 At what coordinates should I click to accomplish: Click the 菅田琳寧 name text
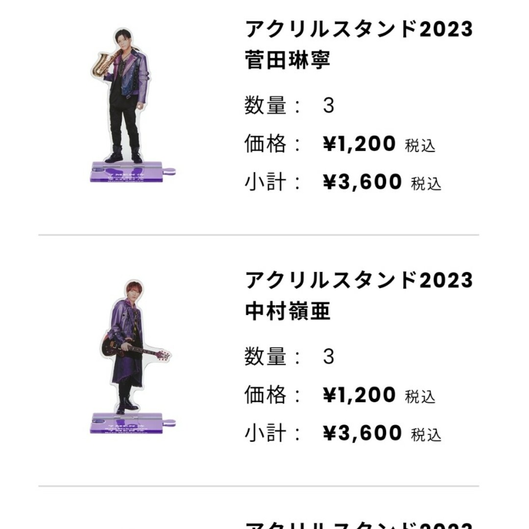coord(288,60)
